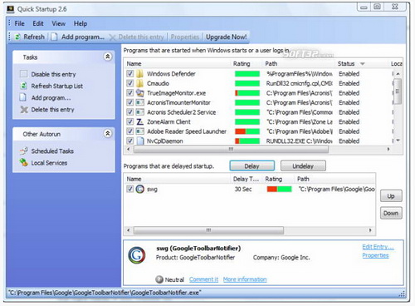Uncheck Adobe Reader Speed Launcher
415x306 pixels.
click(x=130, y=131)
